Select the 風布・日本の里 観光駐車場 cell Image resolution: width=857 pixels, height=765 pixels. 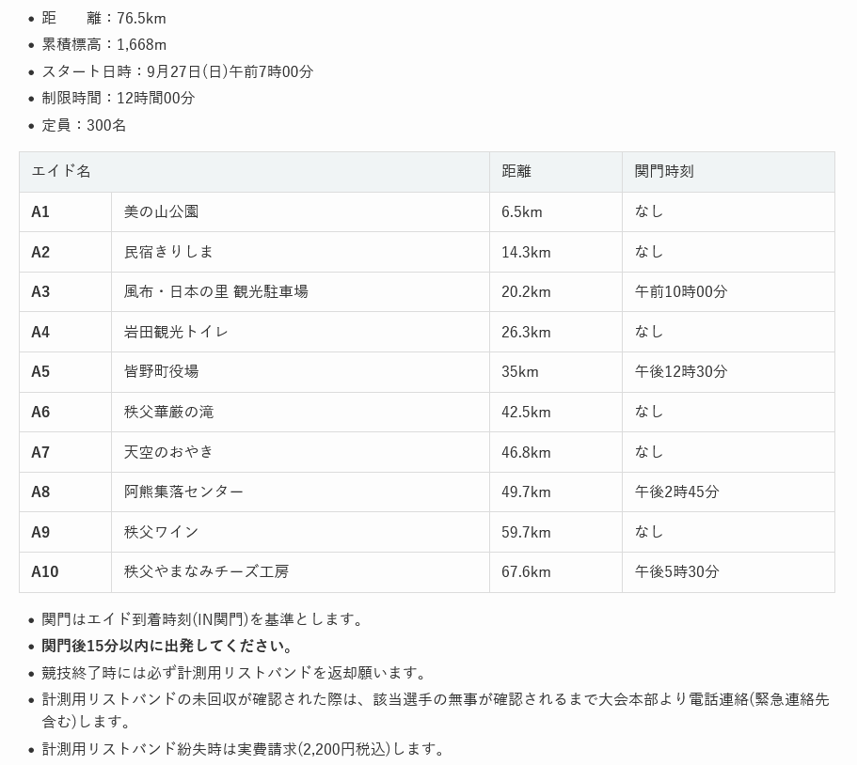coord(216,292)
